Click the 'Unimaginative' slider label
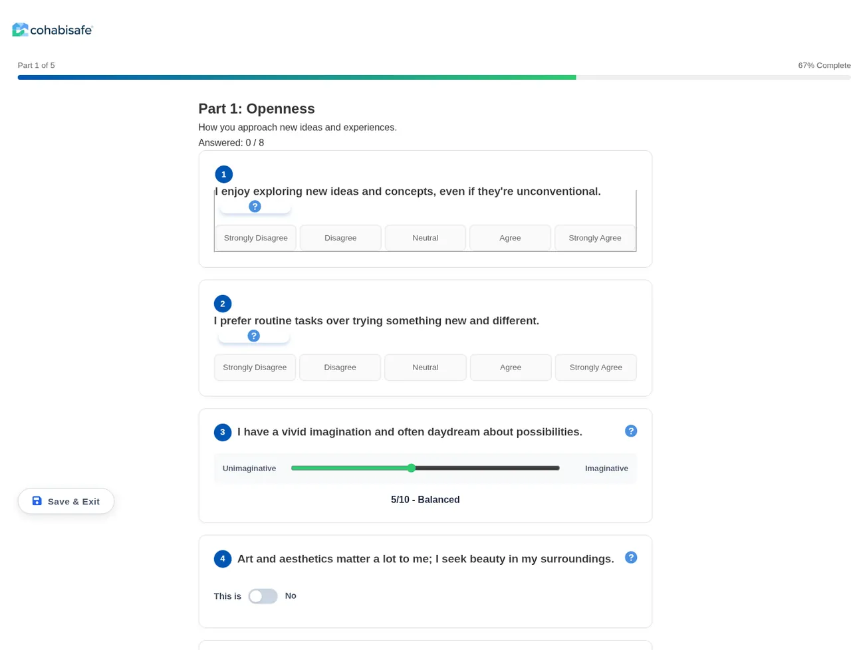851x650 pixels. [x=249, y=469]
